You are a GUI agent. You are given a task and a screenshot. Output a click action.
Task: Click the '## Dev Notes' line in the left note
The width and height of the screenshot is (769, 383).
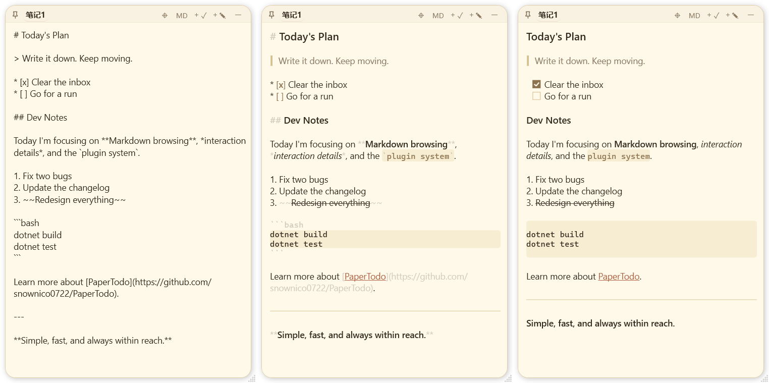pyautogui.click(x=40, y=118)
